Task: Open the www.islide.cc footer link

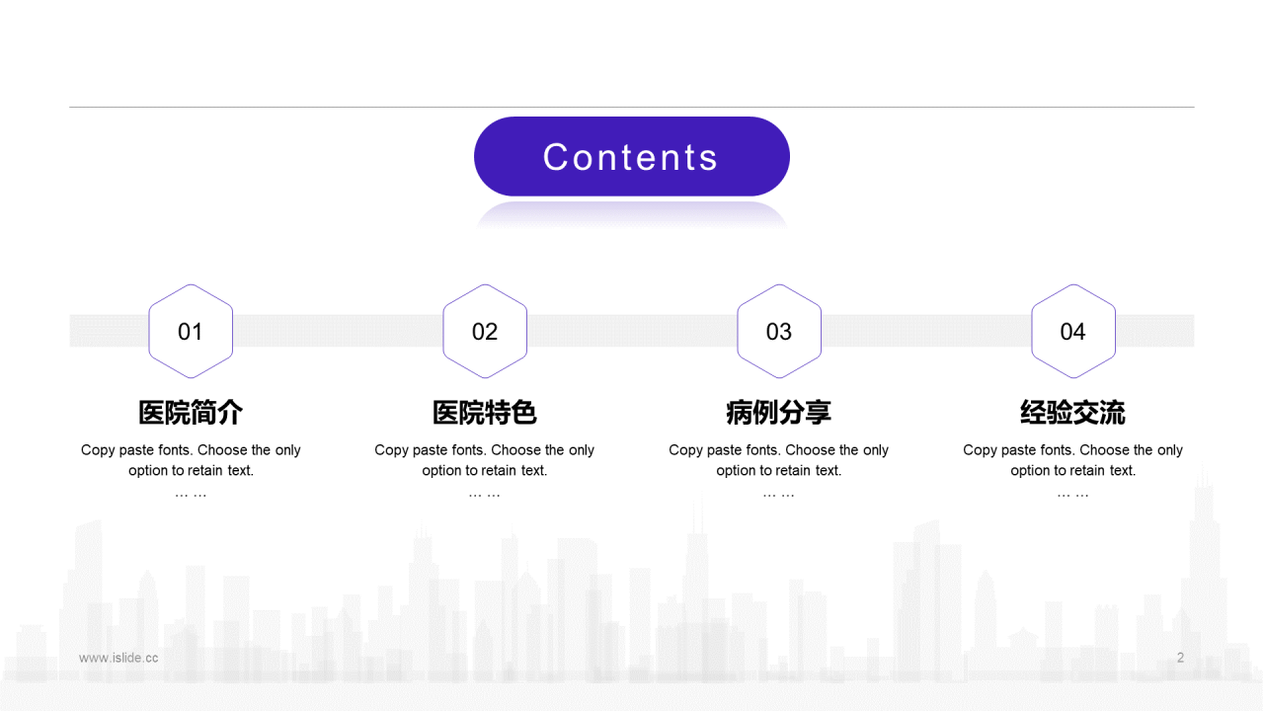Action: 118,658
